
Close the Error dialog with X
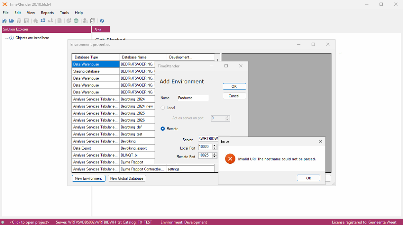320,141
